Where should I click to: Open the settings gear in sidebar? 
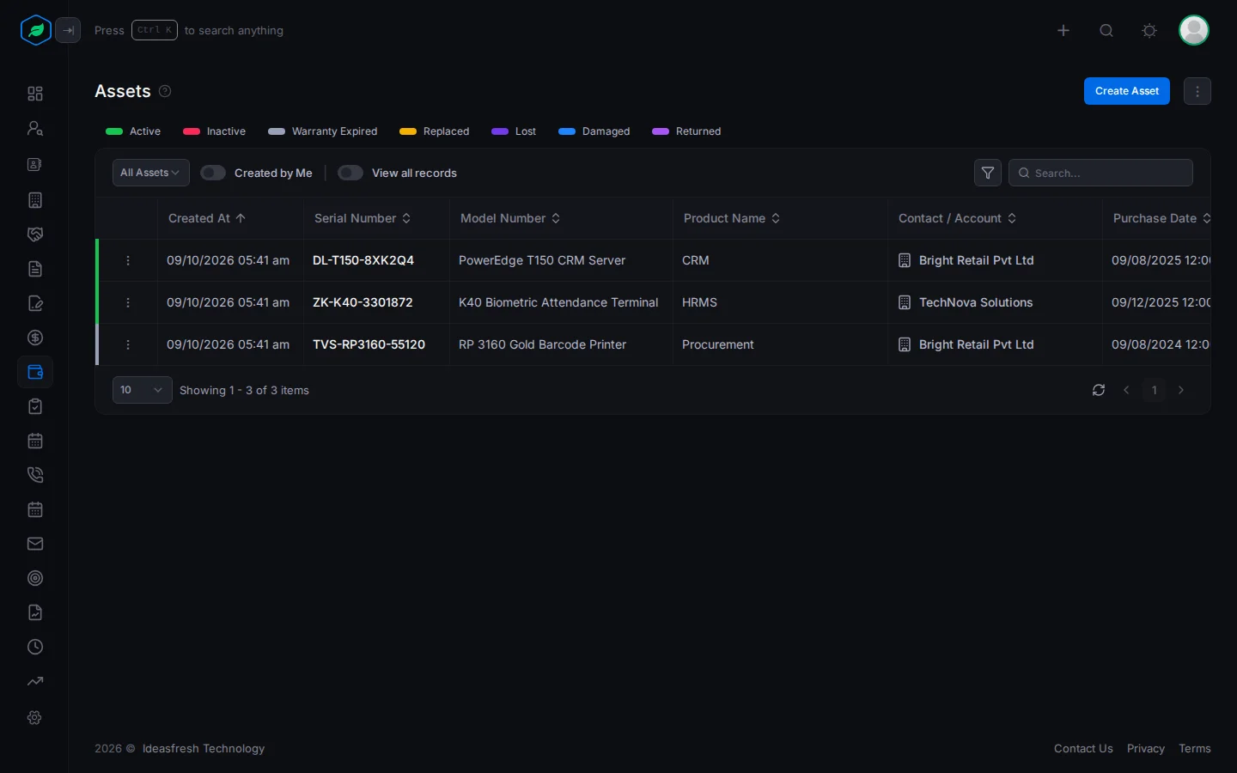[35, 717]
